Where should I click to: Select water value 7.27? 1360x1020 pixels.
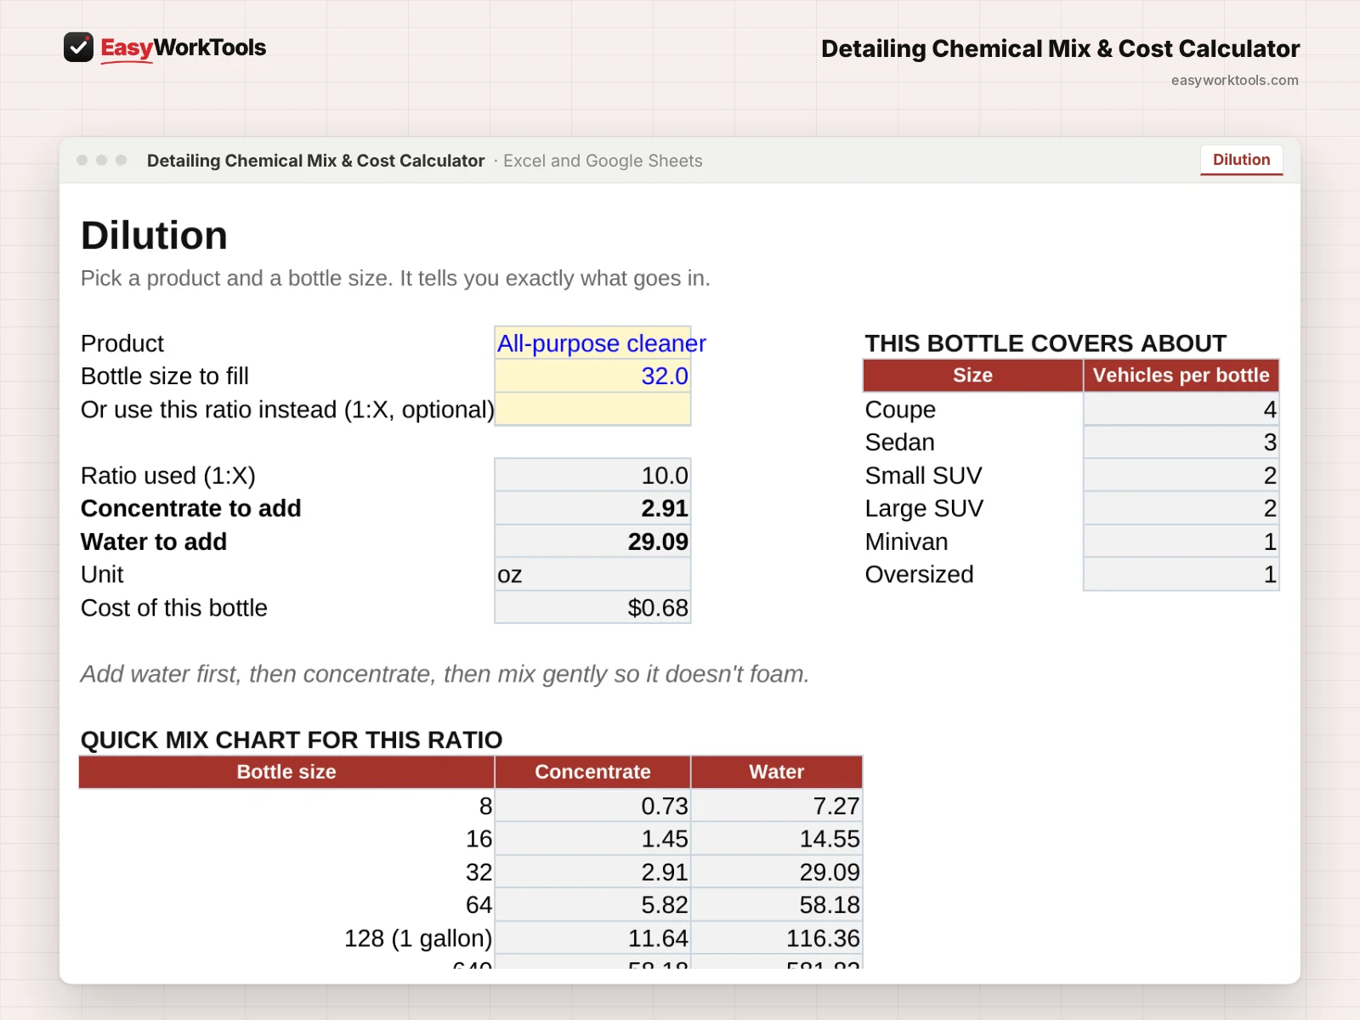(x=776, y=806)
